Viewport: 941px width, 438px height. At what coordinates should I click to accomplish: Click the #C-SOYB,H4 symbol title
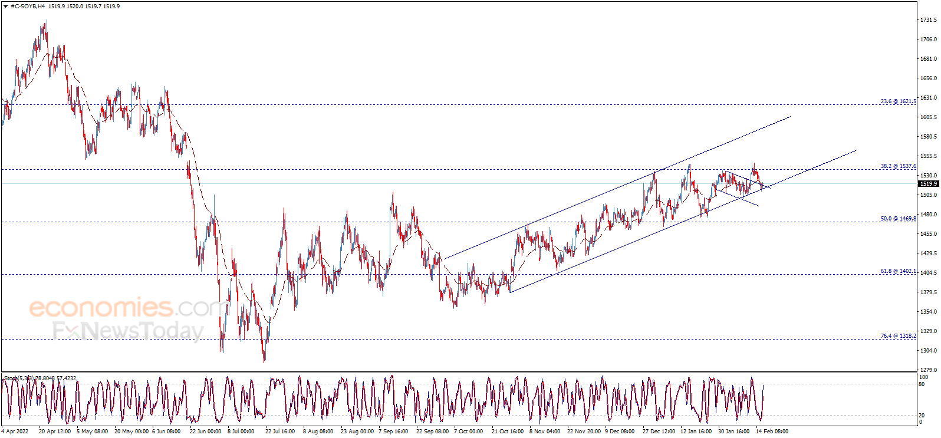(28, 6)
